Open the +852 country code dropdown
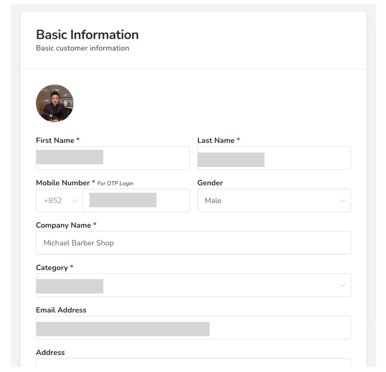386x372 pixels. [x=59, y=200]
